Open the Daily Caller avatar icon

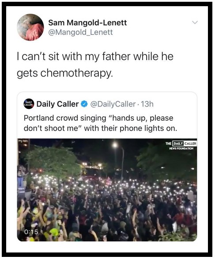(29, 104)
